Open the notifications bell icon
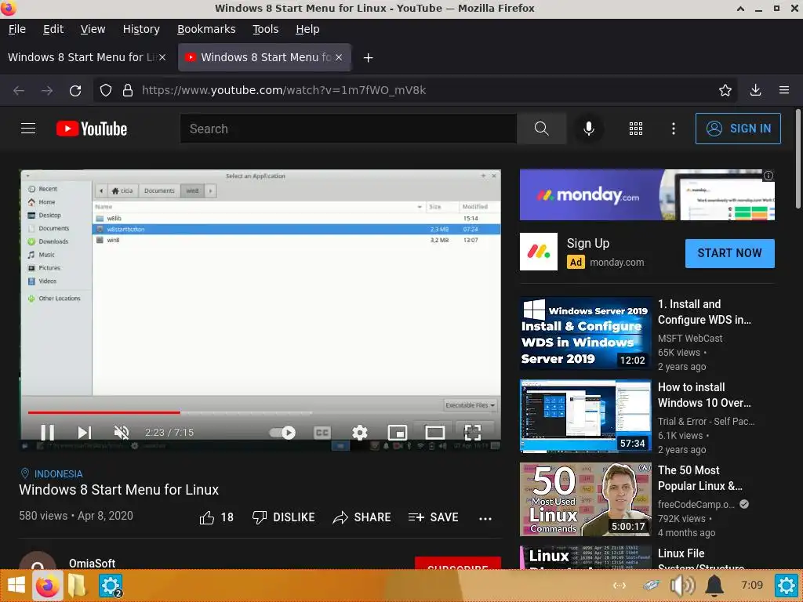Viewport: 803px width, 602px height. click(x=714, y=585)
